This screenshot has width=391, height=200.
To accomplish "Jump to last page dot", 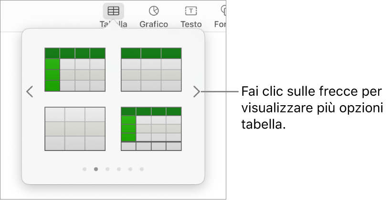I will tap(142, 169).
